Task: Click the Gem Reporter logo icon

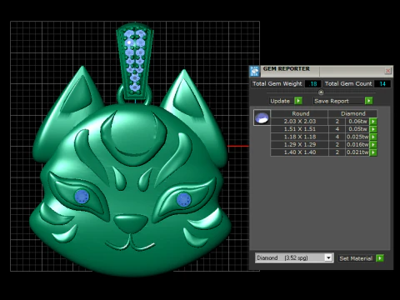Action: (254, 71)
